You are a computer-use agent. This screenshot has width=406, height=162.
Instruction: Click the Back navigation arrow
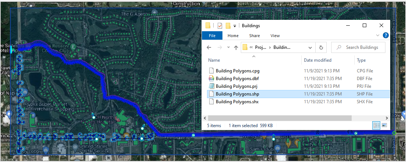pyautogui.click(x=209, y=47)
